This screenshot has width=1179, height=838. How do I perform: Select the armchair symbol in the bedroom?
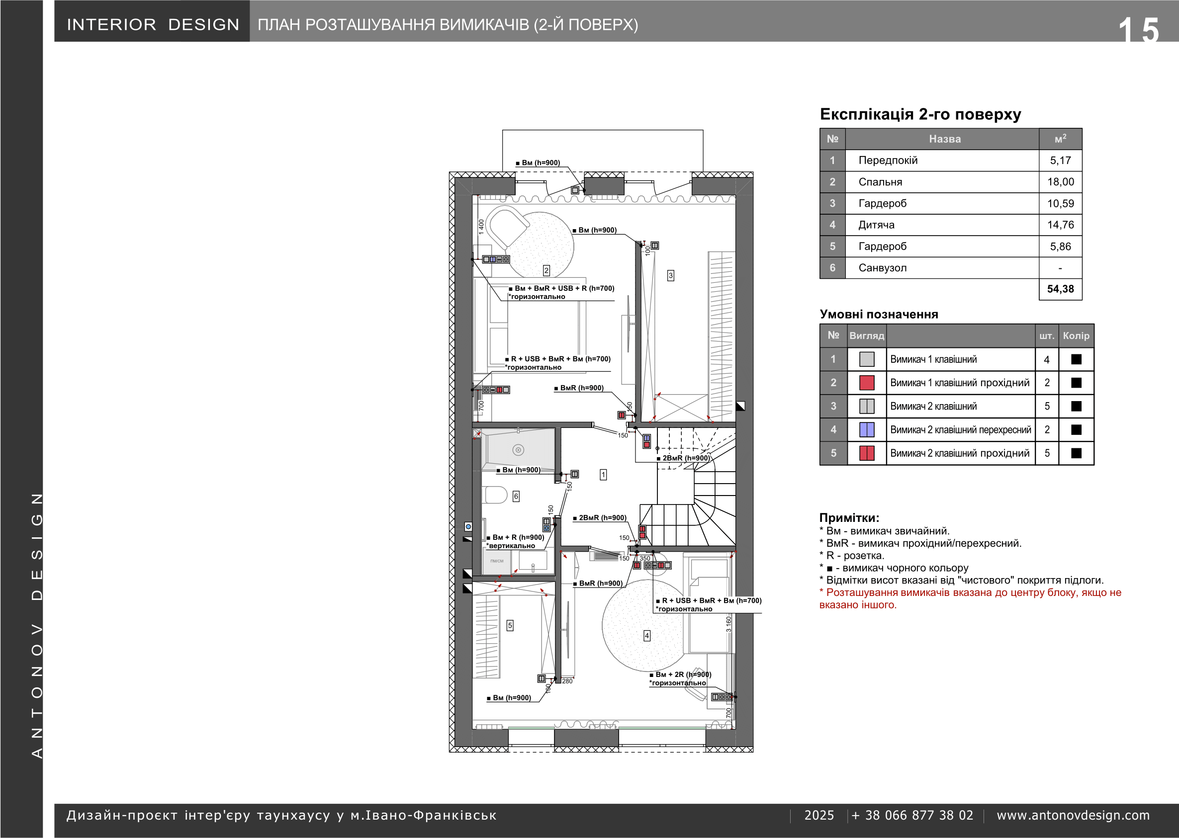tap(507, 227)
